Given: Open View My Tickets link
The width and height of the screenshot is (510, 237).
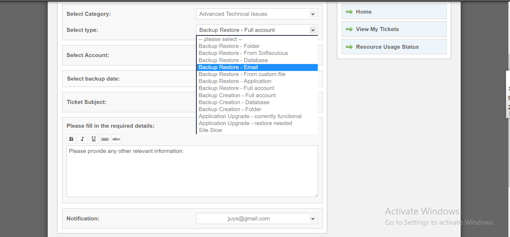Looking at the screenshot, I should [x=377, y=29].
